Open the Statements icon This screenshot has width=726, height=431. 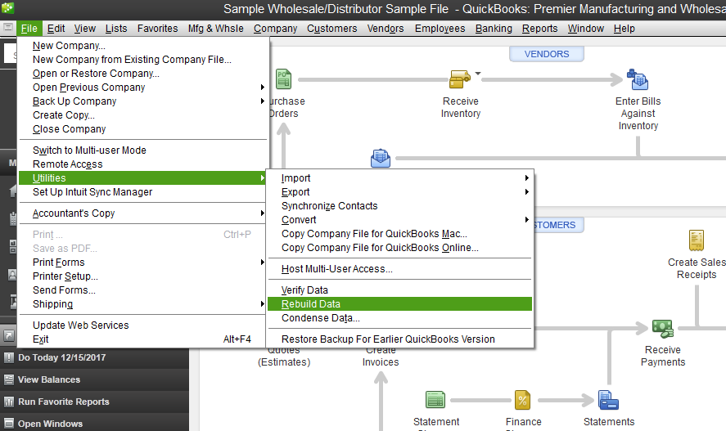[608, 400]
